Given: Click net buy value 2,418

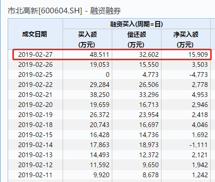Looking at the screenshot, I should tap(200, 115).
